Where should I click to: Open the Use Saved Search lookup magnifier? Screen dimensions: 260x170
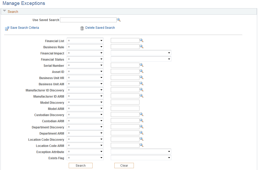(x=119, y=20)
